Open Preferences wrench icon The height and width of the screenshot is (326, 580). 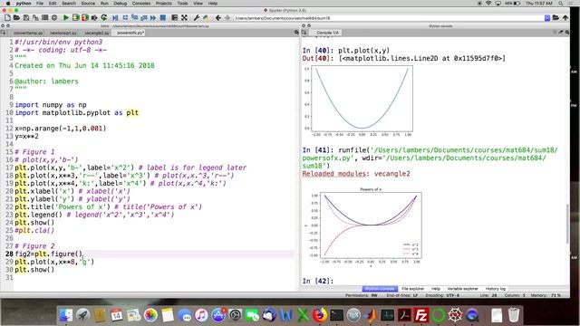pos(197,18)
